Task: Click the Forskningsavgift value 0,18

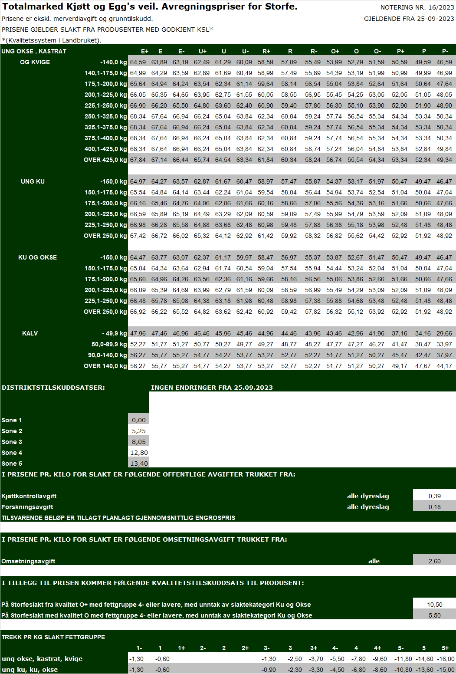Action: pos(434,507)
